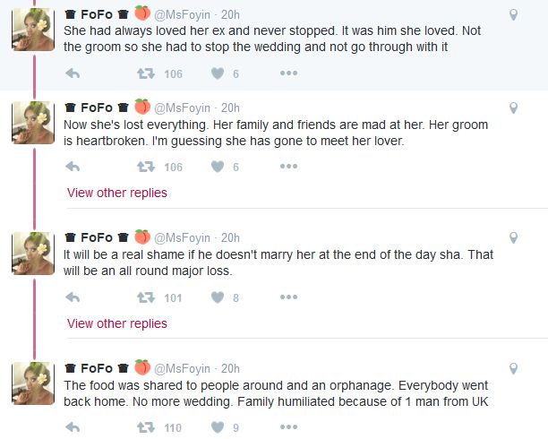Like the "lost everything" tweet
The height and width of the screenshot is (439, 548).
[x=217, y=167]
